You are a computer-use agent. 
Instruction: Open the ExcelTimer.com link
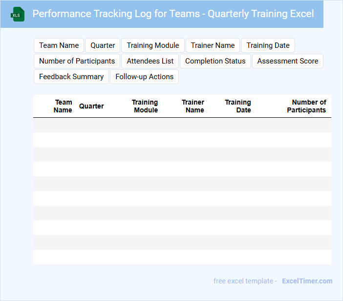pos(307,281)
